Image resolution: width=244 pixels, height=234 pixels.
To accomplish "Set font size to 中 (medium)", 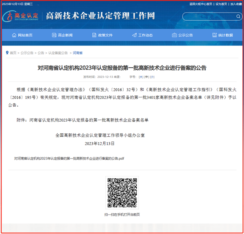I will (x=147, y=77).
